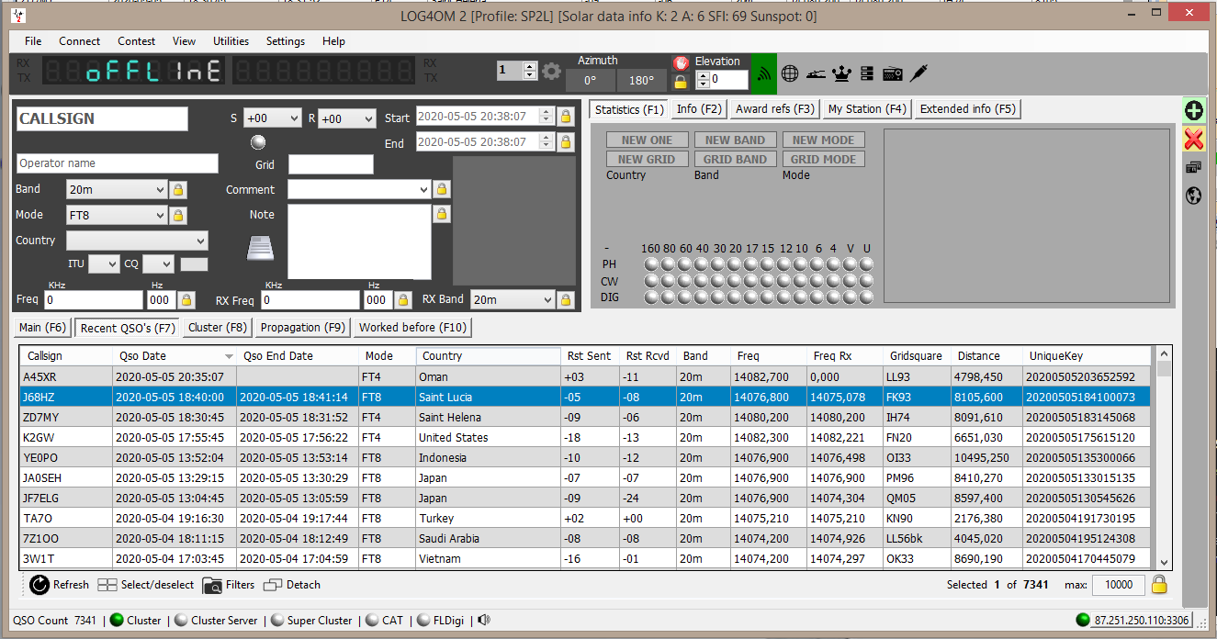The width and height of the screenshot is (1217, 639).
Task: Open the crown awards icon
Action: tap(841, 73)
